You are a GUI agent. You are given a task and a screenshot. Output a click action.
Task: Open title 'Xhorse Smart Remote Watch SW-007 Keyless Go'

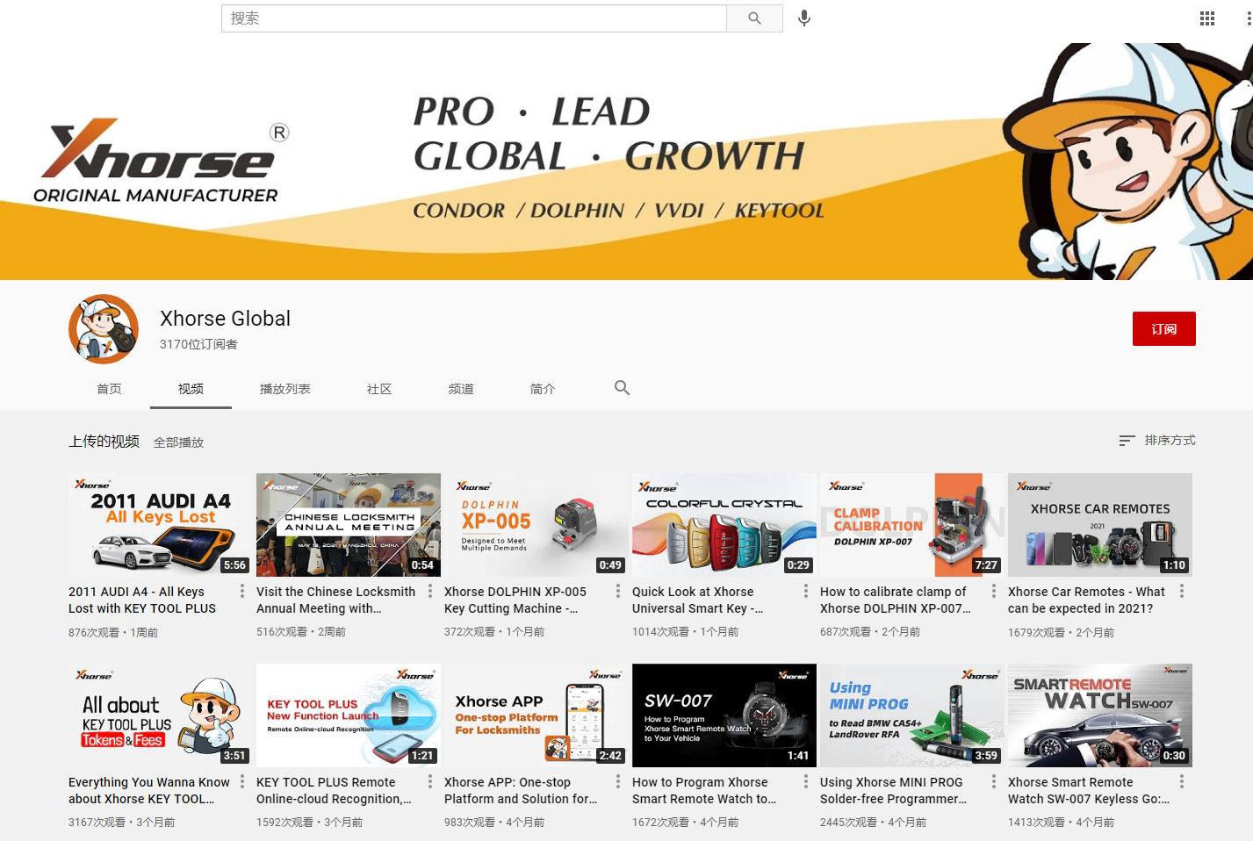[1089, 790]
